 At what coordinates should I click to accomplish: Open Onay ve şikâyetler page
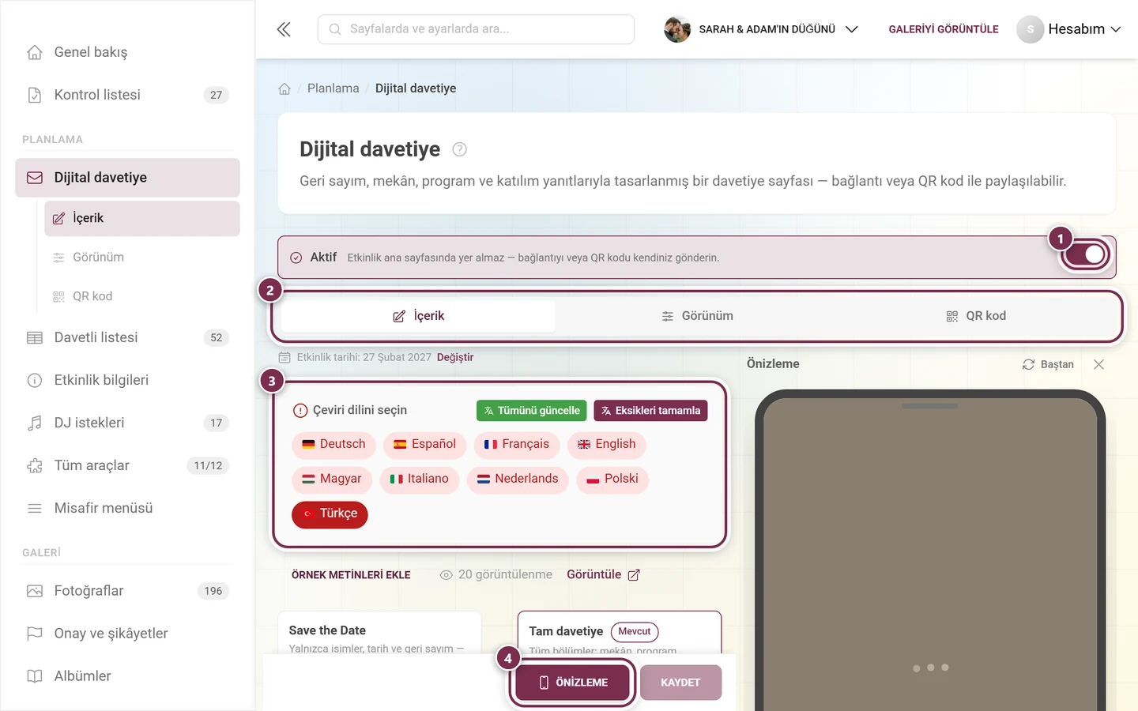point(127,634)
